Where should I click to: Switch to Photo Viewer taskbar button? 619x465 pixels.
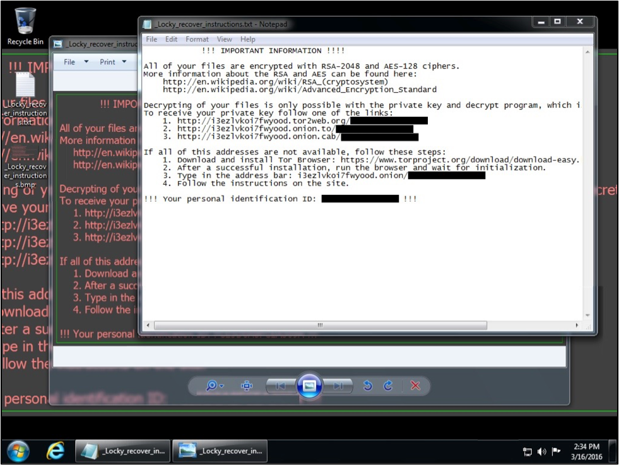tap(220, 450)
